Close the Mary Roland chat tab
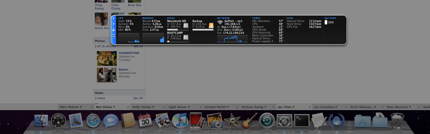The height and width of the screenshot is (134, 430). [x=92, y=107]
